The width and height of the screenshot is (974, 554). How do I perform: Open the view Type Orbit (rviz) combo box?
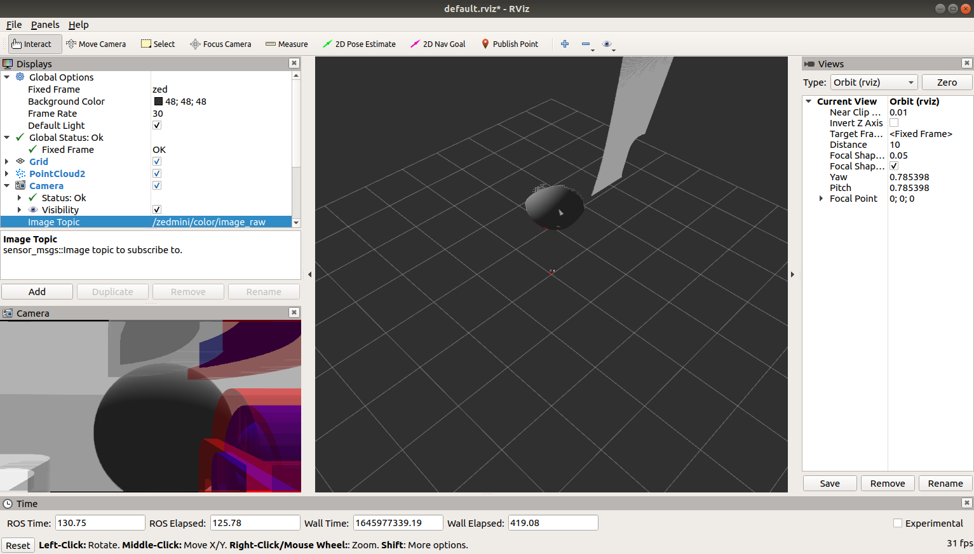pyautogui.click(x=874, y=82)
